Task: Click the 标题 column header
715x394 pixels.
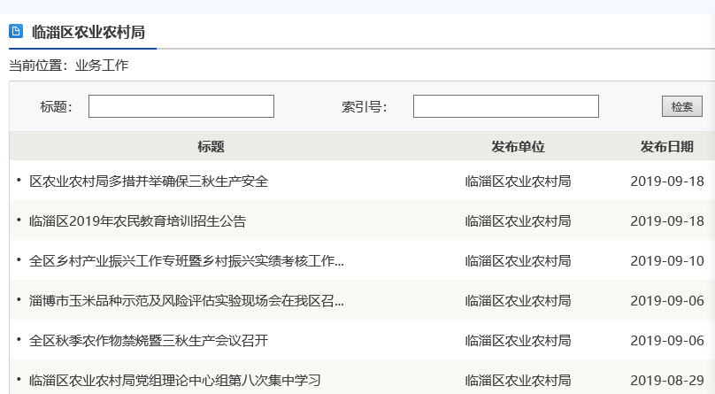Action: coord(211,147)
